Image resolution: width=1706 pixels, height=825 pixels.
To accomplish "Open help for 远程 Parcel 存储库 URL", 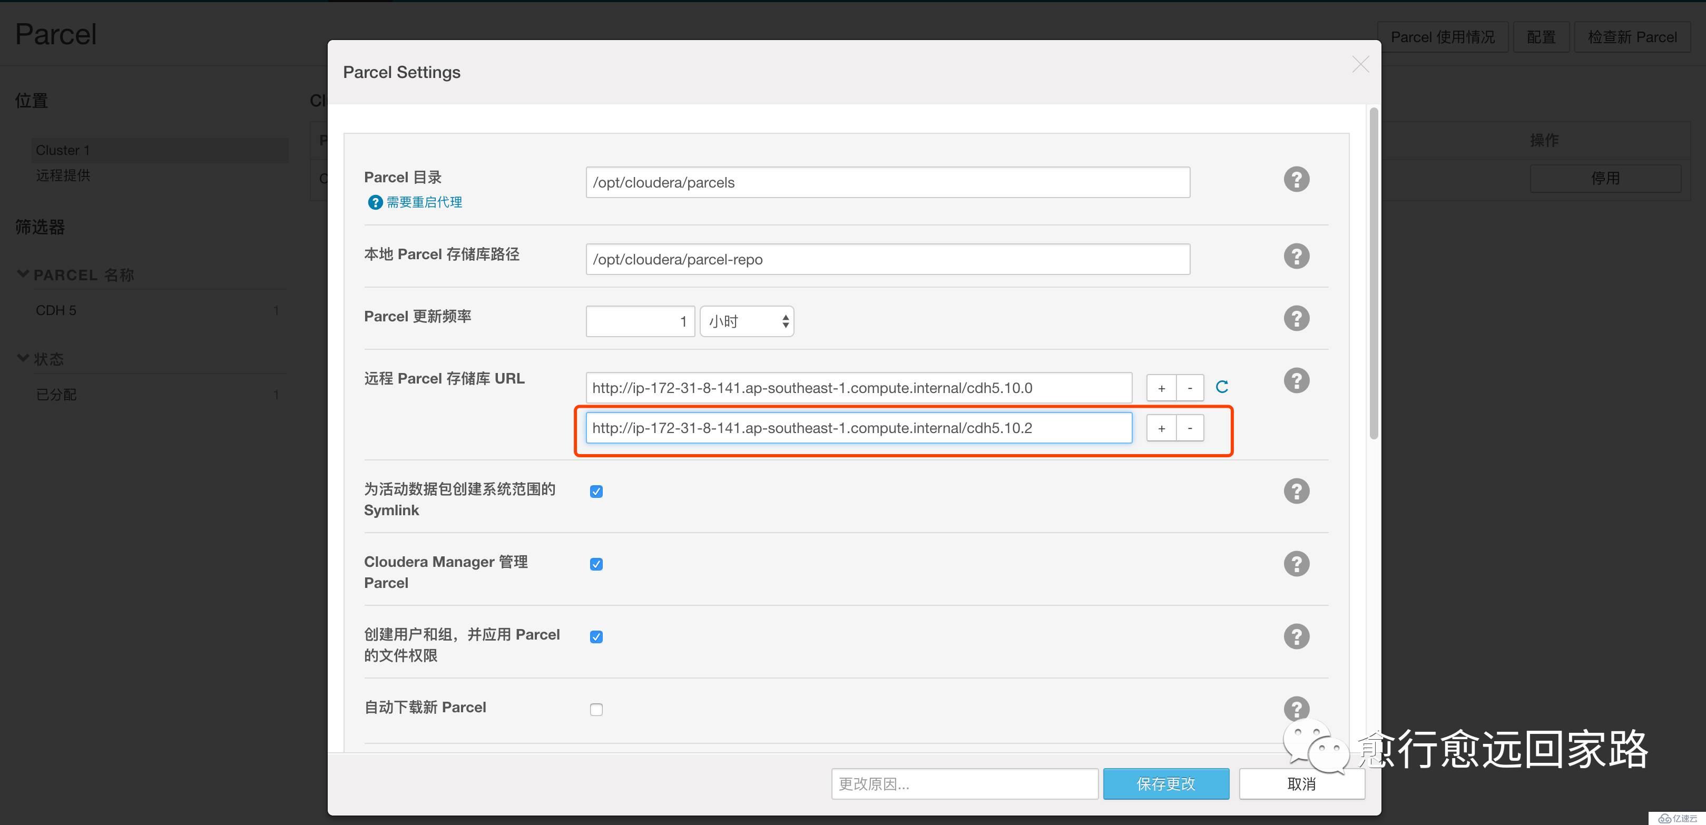I will click(1296, 380).
